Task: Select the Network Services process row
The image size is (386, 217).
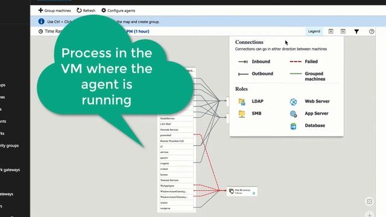Action: (176, 130)
